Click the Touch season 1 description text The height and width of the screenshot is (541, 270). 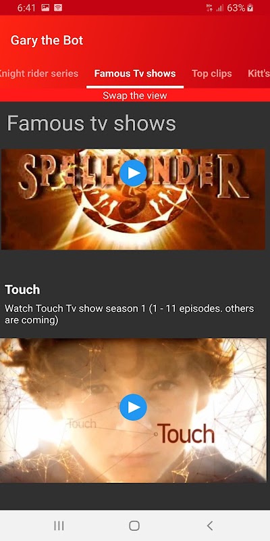pyautogui.click(x=130, y=314)
